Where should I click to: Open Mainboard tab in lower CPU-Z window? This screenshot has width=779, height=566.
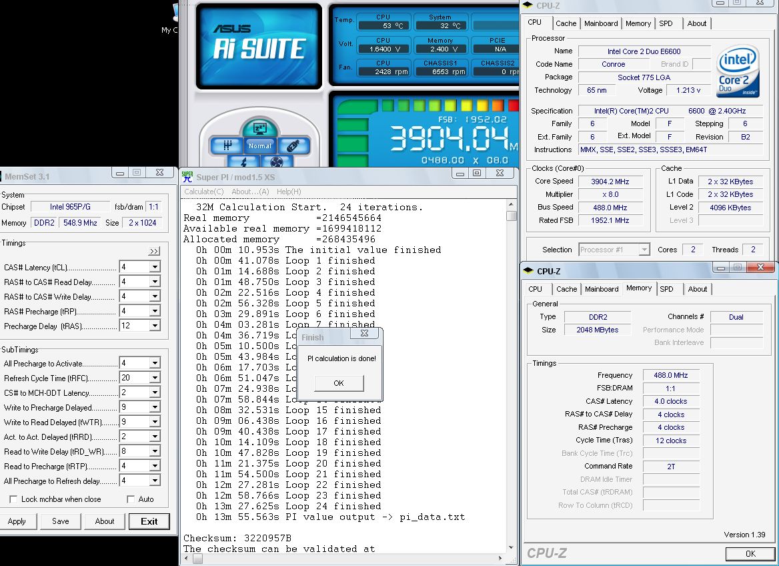click(602, 289)
